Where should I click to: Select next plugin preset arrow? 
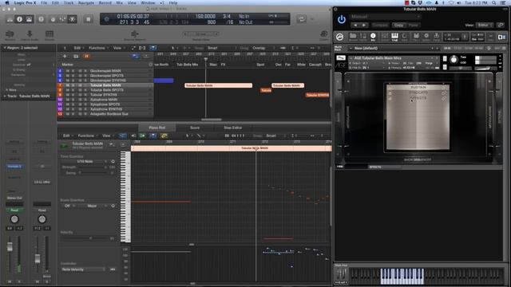(x=364, y=25)
